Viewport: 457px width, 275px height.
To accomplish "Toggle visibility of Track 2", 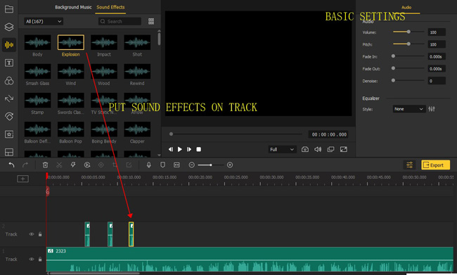I will 32,234.
